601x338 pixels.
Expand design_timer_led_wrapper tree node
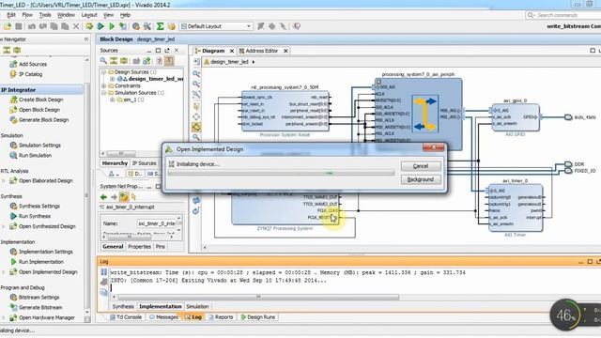(x=113, y=79)
